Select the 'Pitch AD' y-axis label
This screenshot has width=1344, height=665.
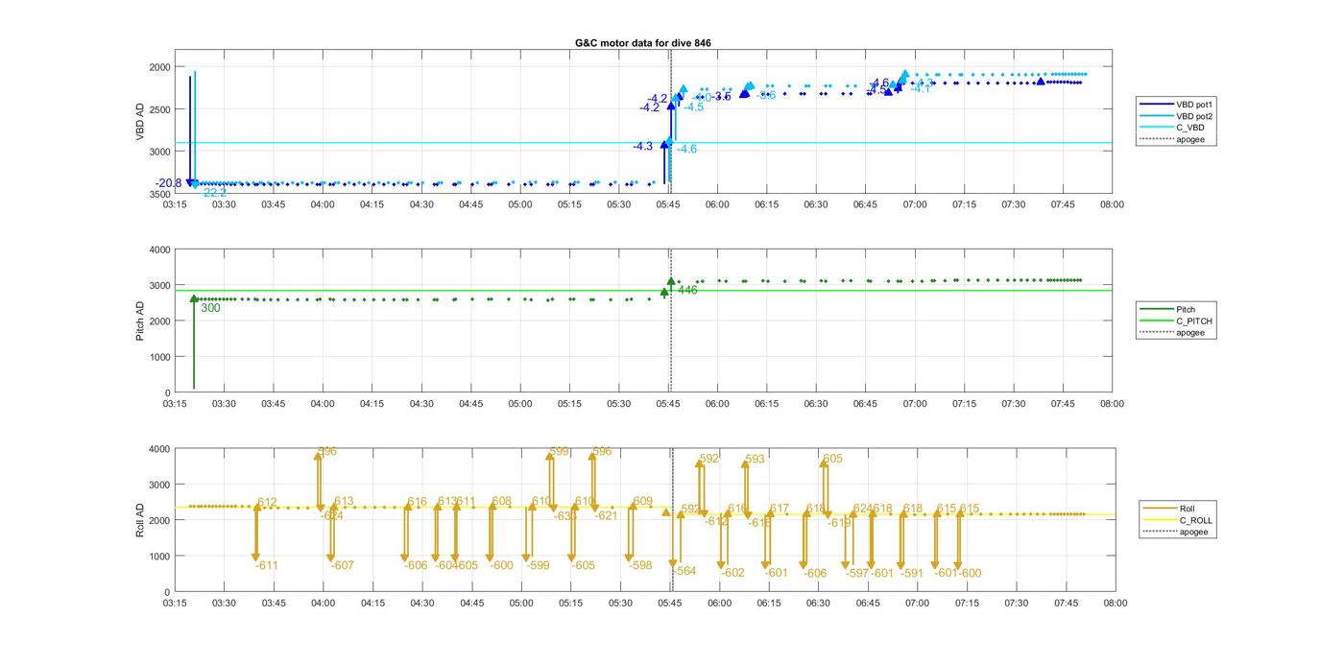[140, 321]
